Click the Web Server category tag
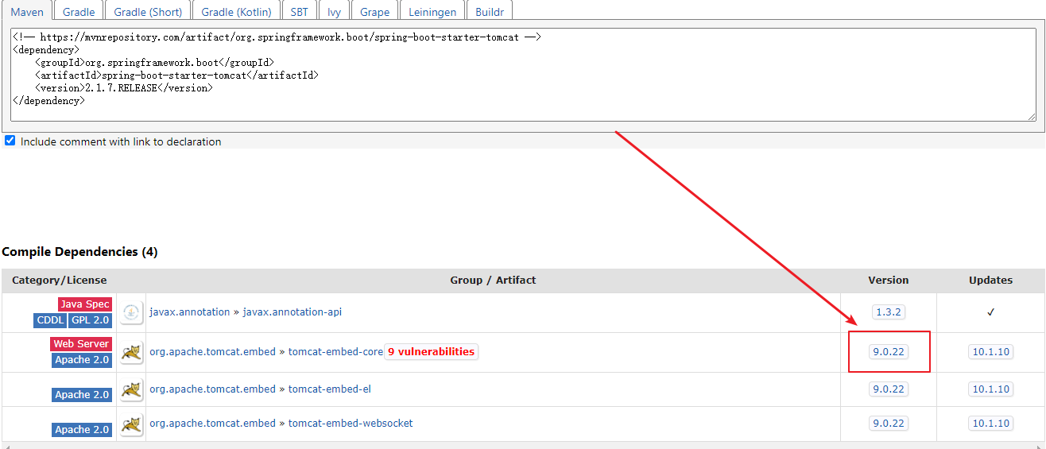Screen dimensions: 1046x449 click(x=81, y=344)
